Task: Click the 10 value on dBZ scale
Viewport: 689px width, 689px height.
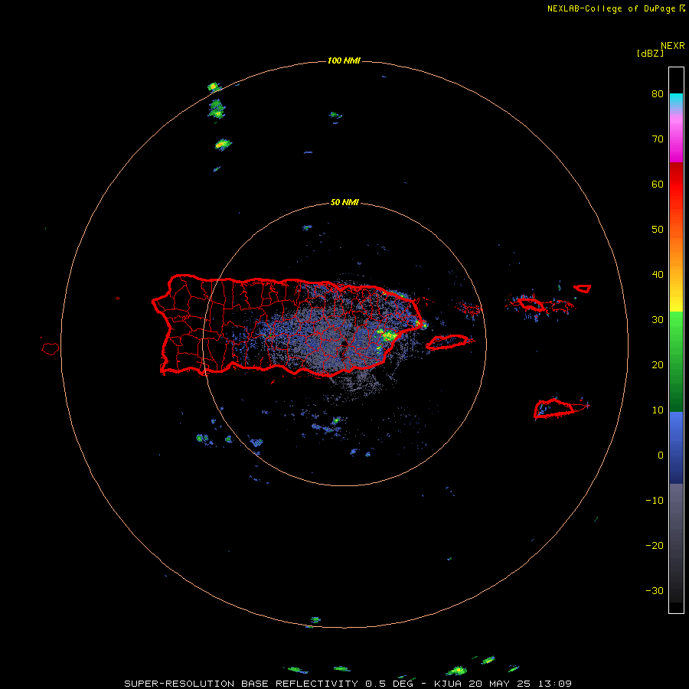Action: (658, 410)
